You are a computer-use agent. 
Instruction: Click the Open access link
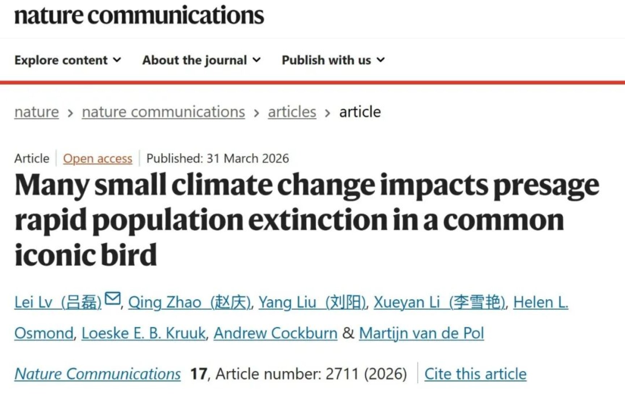click(98, 159)
